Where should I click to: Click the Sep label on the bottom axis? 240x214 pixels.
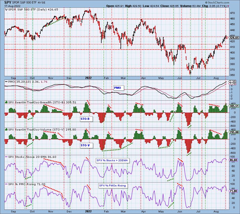pos(14,212)
